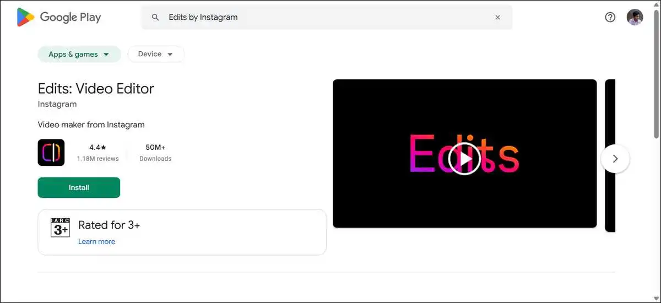Click the search box containing Edits by Instagram

coord(327,17)
